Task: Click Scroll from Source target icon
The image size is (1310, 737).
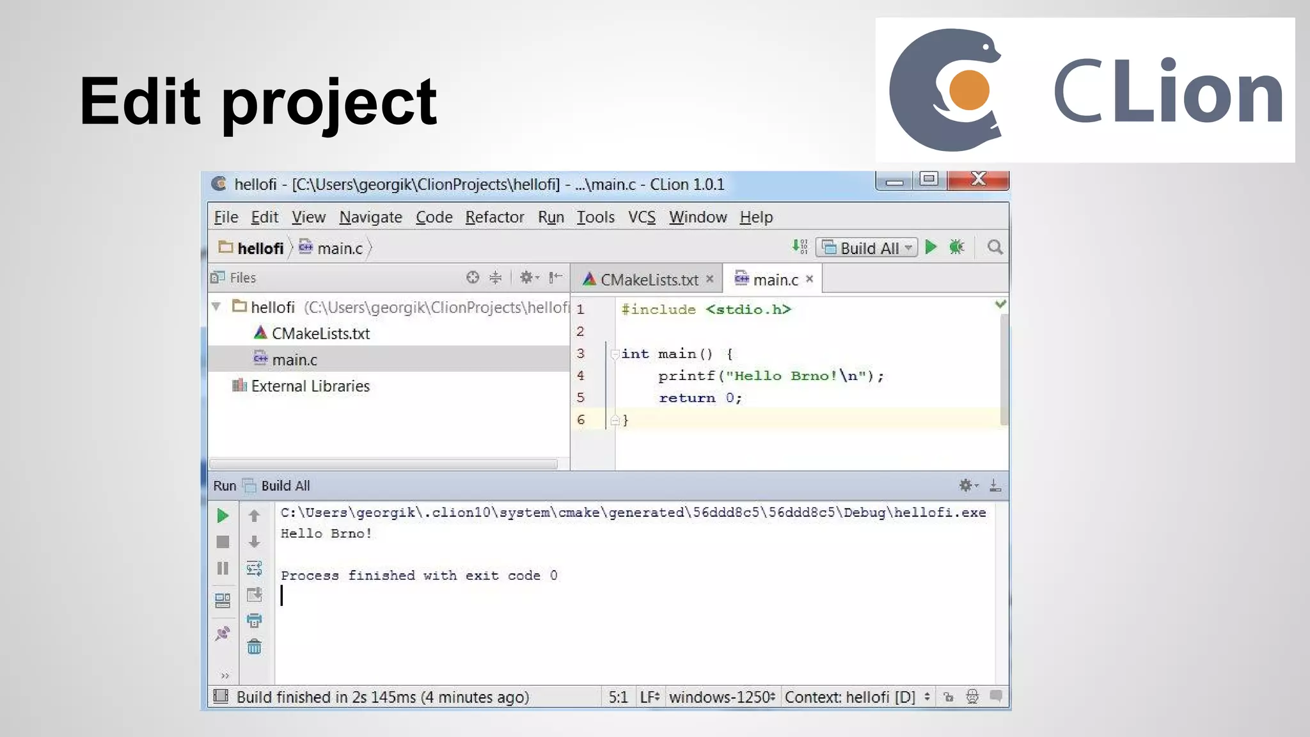Action: 473,277
